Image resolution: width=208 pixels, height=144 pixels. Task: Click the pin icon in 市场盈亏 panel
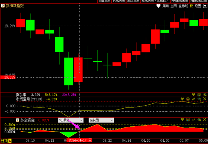[193, 99]
